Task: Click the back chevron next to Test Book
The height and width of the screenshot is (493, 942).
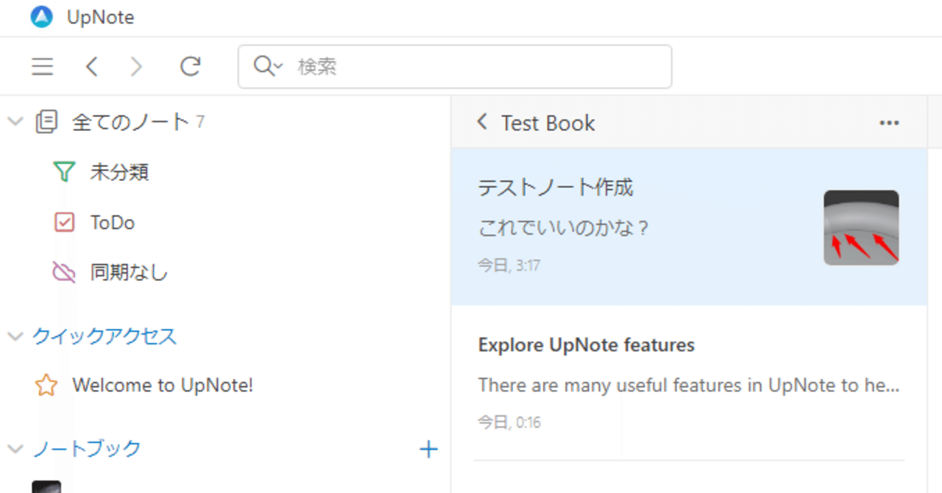Action: pyautogui.click(x=482, y=122)
